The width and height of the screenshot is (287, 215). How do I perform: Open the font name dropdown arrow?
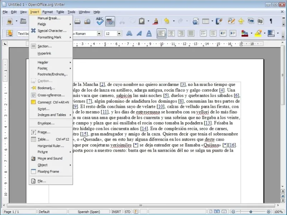point(99,33)
